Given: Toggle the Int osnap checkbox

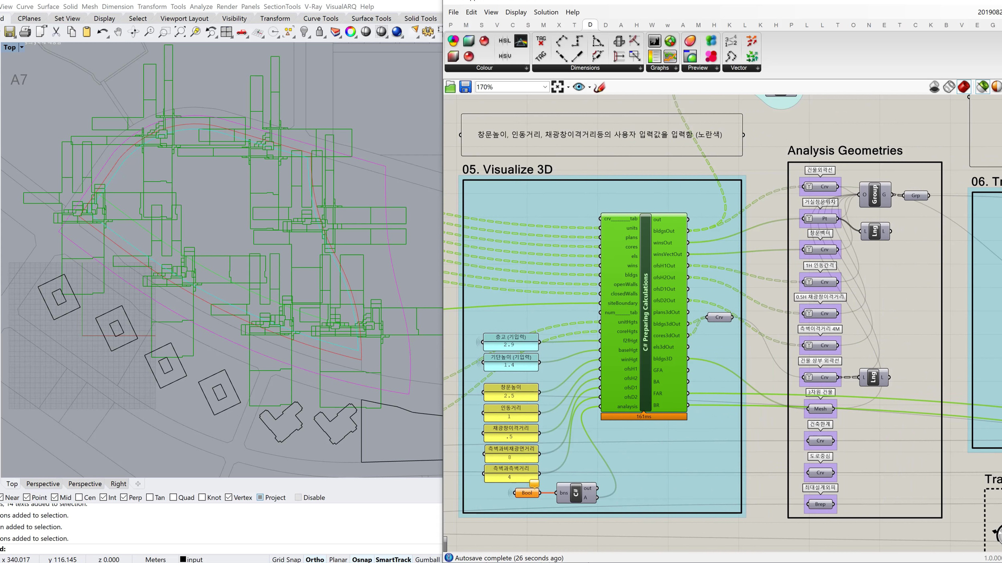Looking at the screenshot, I should click(x=103, y=497).
